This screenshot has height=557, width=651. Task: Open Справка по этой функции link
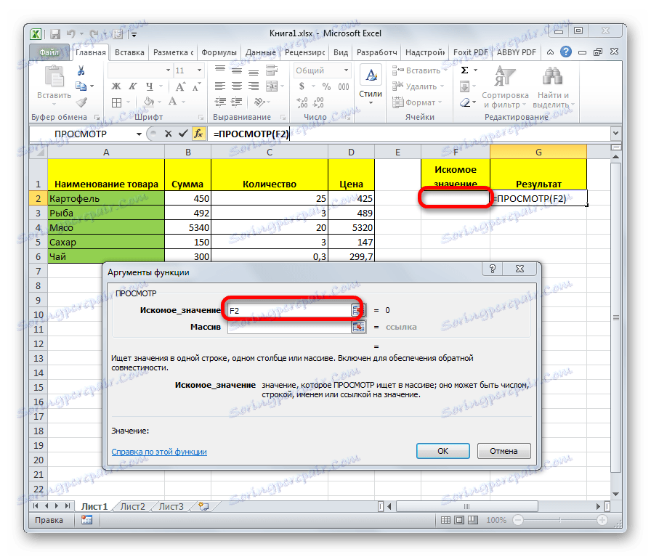[x=159, y=452]
